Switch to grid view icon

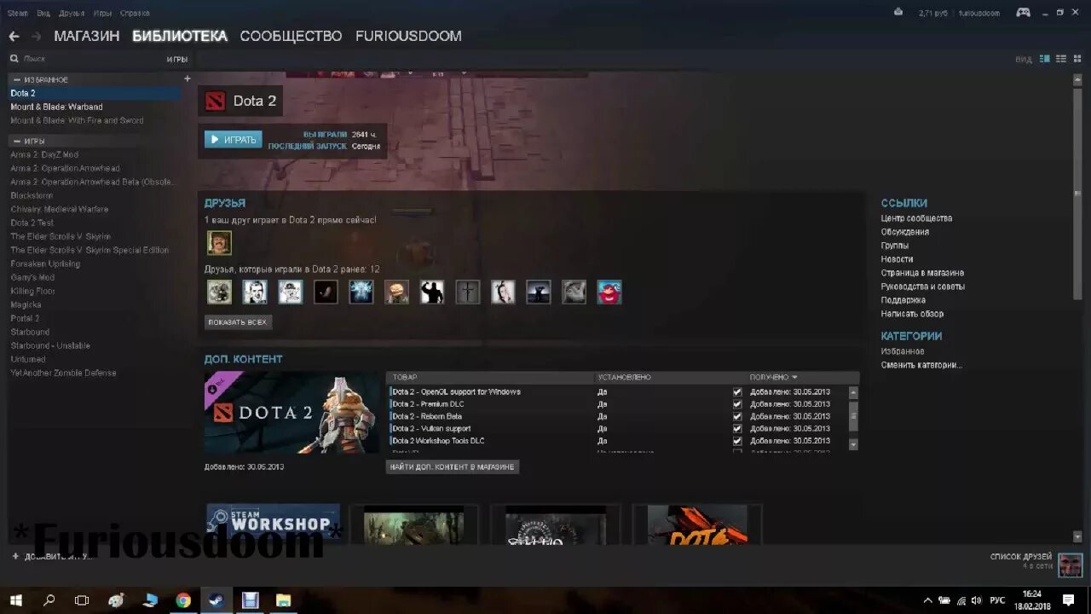coord(1077,59)
